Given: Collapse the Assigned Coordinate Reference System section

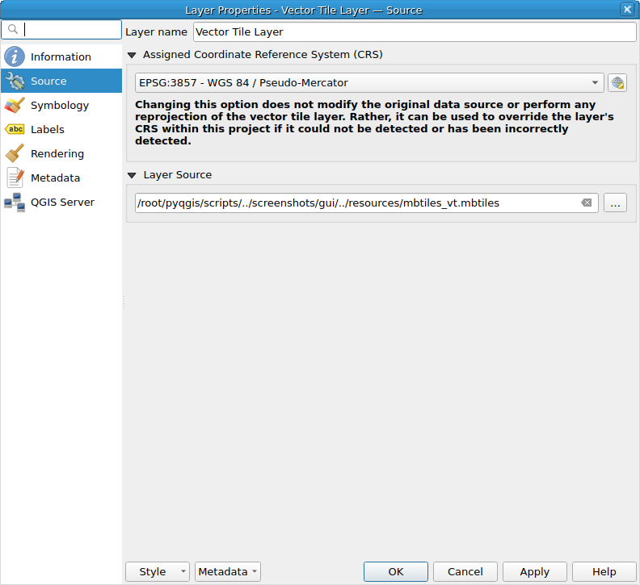Looking at the screenshot, I should [133, 55].
